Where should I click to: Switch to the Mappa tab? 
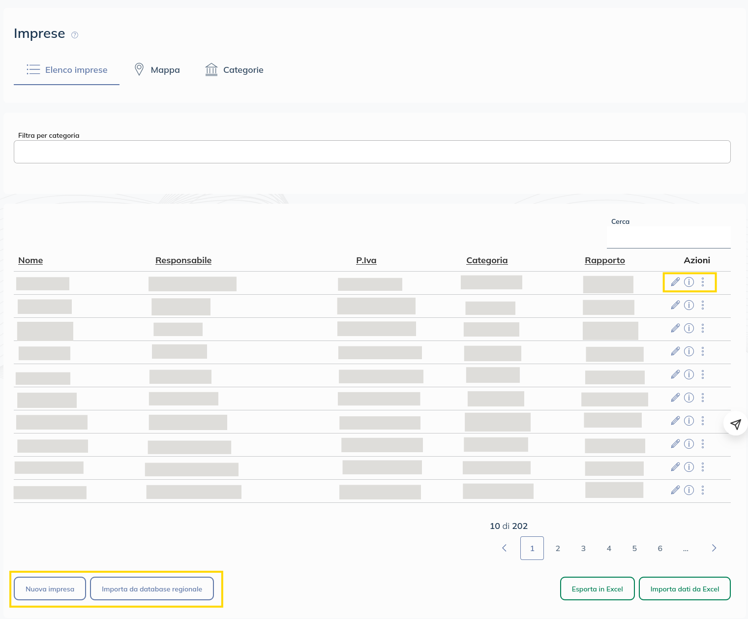pos(157,70)
